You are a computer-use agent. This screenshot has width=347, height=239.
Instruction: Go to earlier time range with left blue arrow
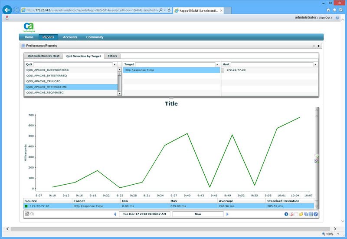[115, 214]
